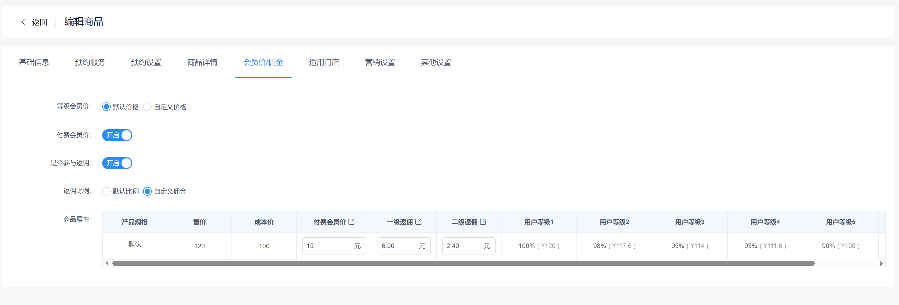899x305 pixels.
Task: Click the right scroll arrow under table
Action: (881, 263)
